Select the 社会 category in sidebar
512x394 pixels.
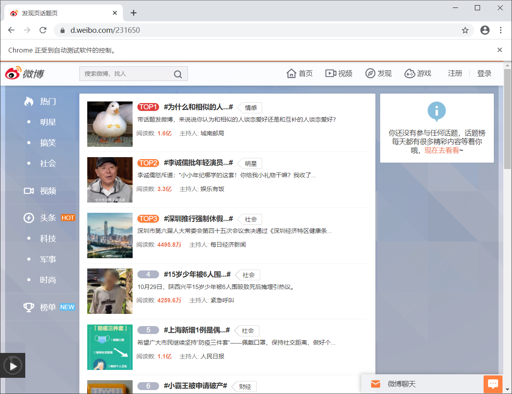tap(48, 163)
